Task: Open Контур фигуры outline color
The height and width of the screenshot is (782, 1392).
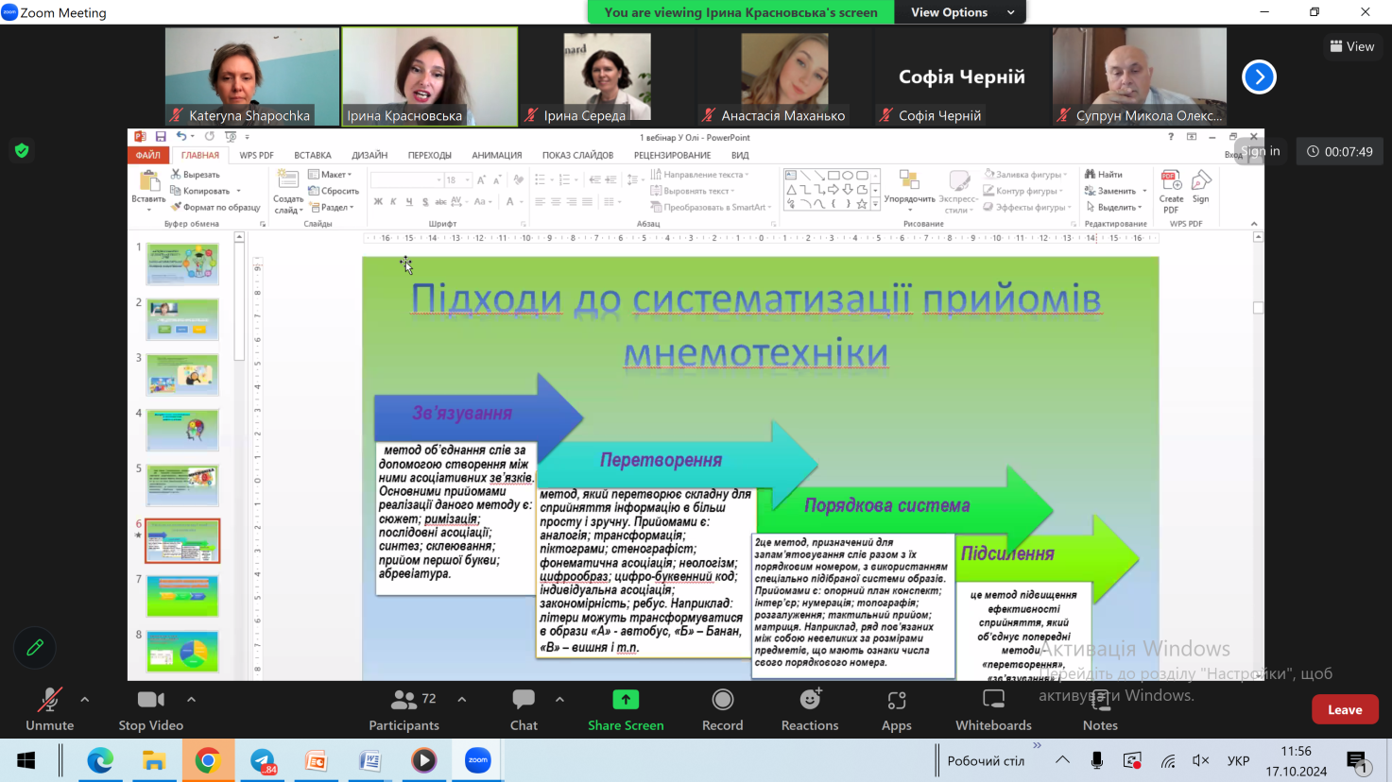Action: click(1023, 191)
